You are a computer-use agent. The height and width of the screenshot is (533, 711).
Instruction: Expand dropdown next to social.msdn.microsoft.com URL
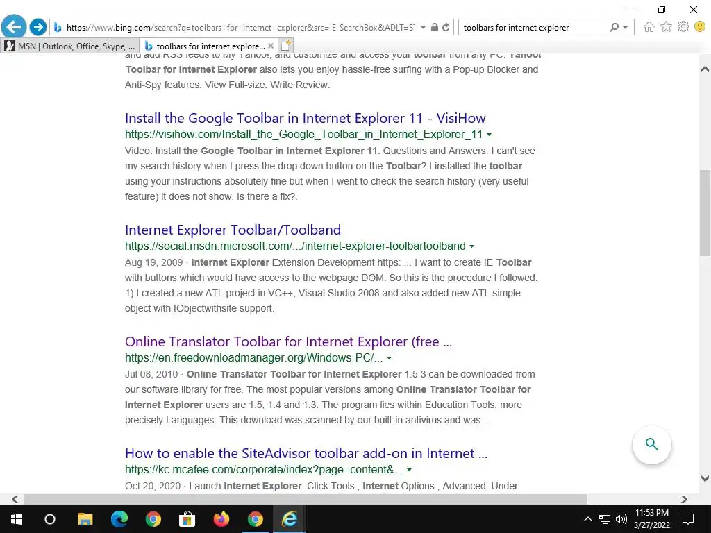pos(471,246)
